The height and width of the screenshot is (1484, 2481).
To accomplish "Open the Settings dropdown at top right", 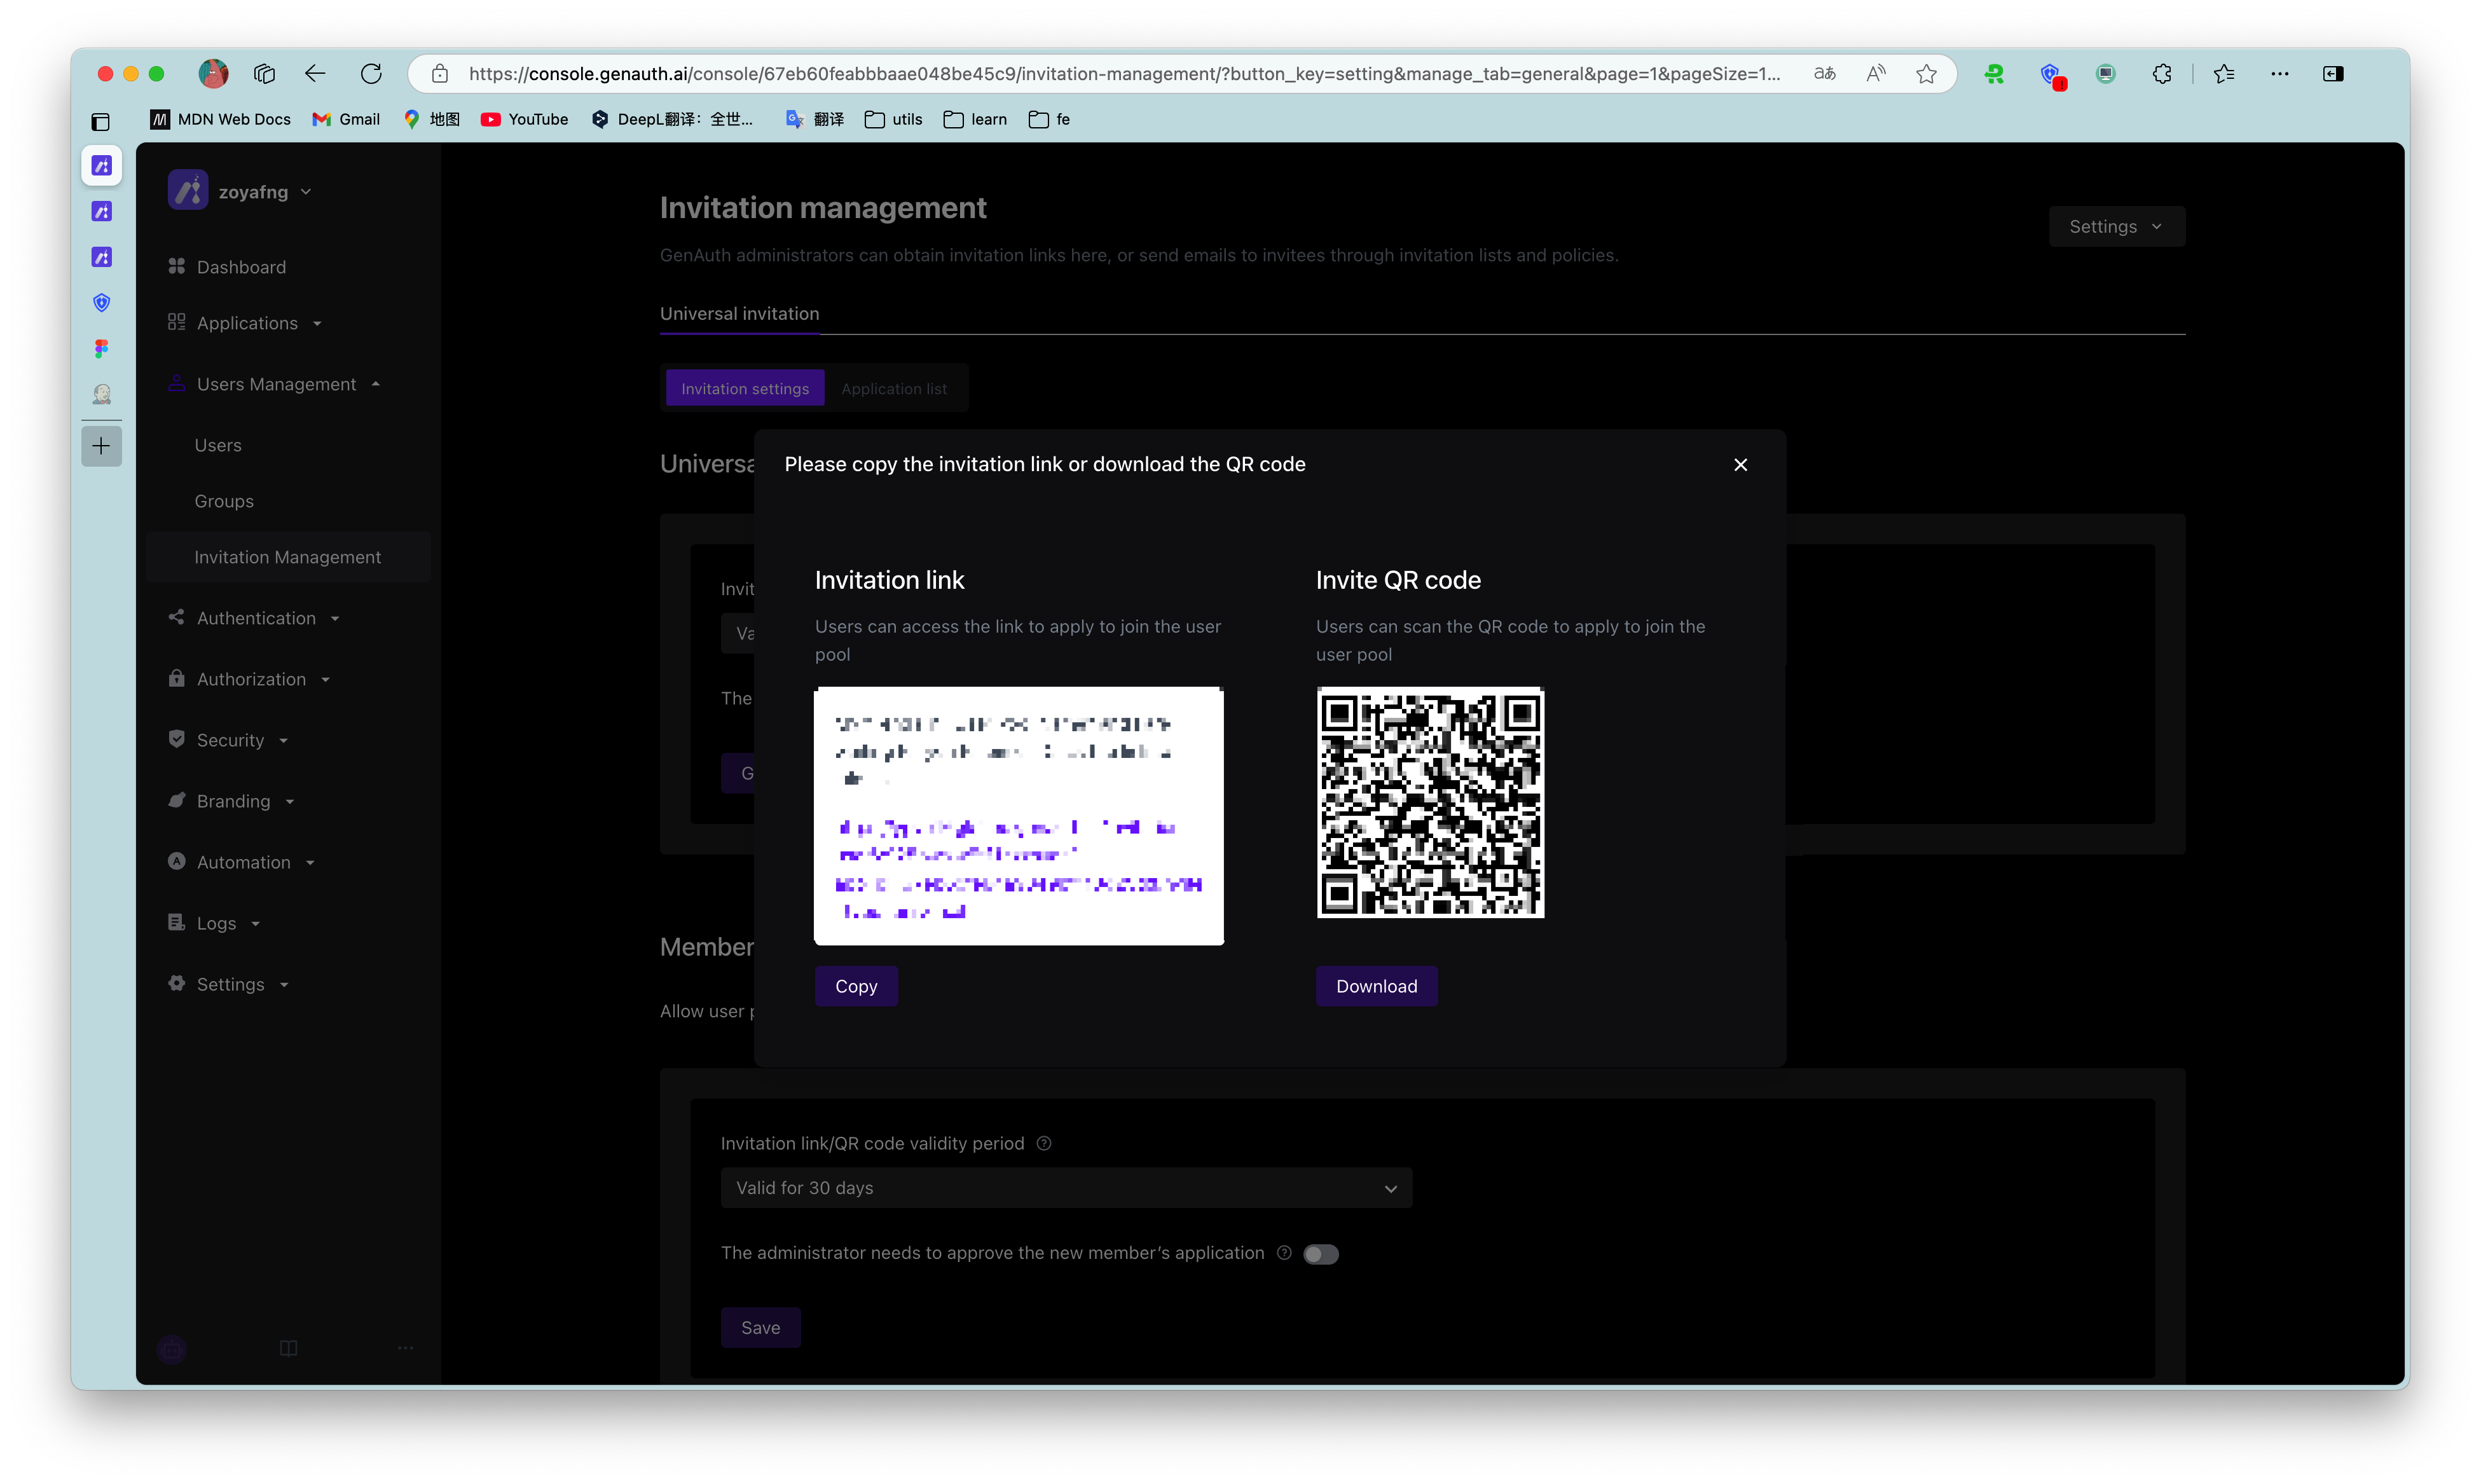I will tap(2116, 227).
